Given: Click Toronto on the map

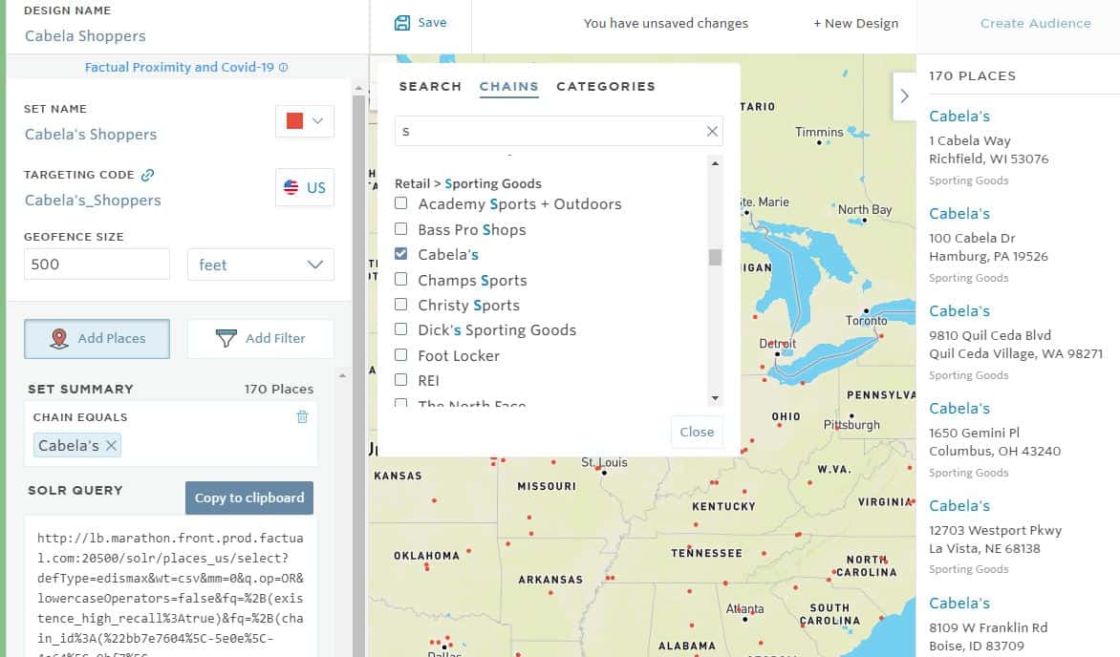Looking at the screenshot, I should (x=867, y=320).
